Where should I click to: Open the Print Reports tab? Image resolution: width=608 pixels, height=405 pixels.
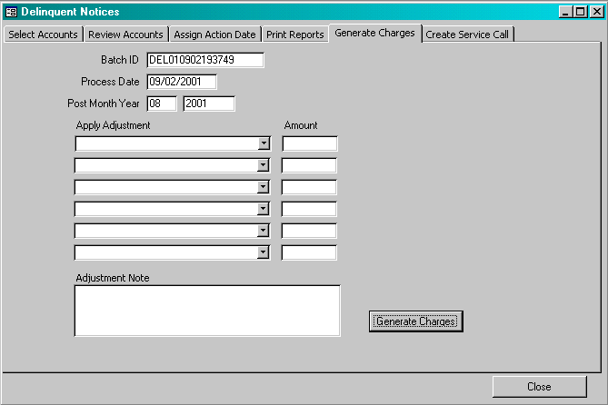tap(294, 35)
